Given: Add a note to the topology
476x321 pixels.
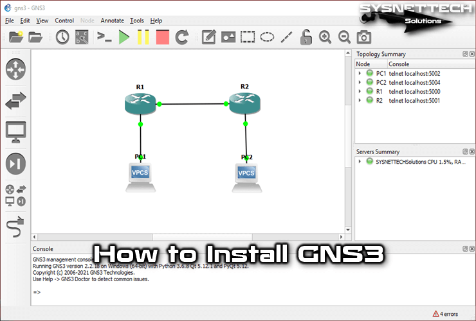Looking at the screenshot, I should coord(209,37).
